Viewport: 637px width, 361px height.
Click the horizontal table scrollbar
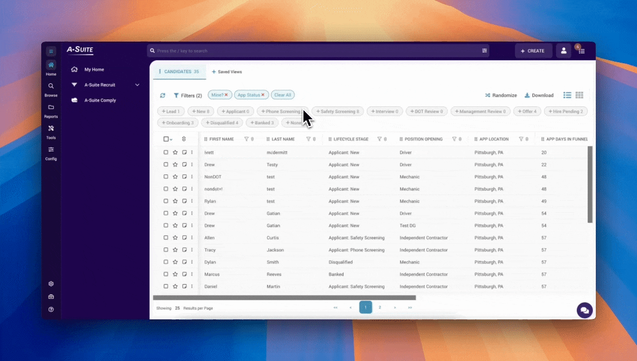coord(284,298)
